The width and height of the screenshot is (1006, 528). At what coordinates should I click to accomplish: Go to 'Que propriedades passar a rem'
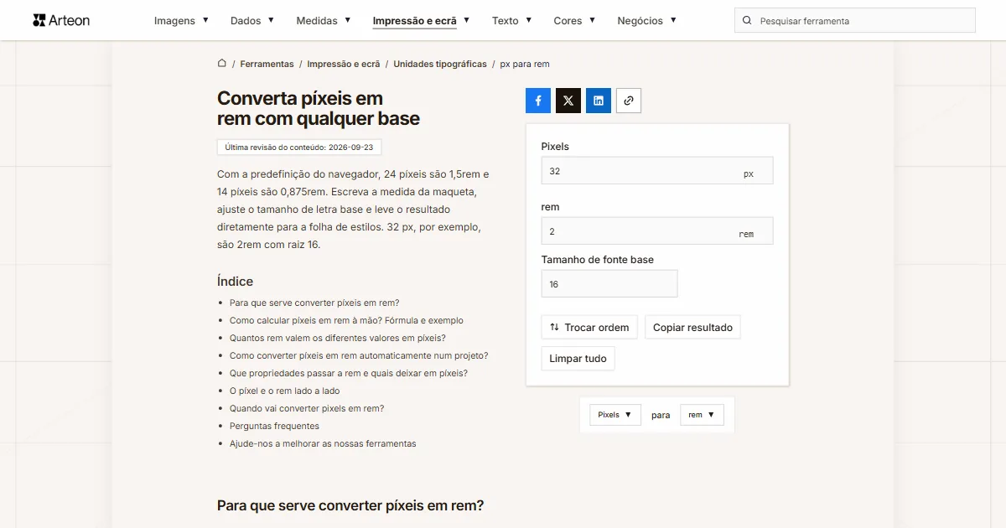pyautogui.click(x=349, y=373)
